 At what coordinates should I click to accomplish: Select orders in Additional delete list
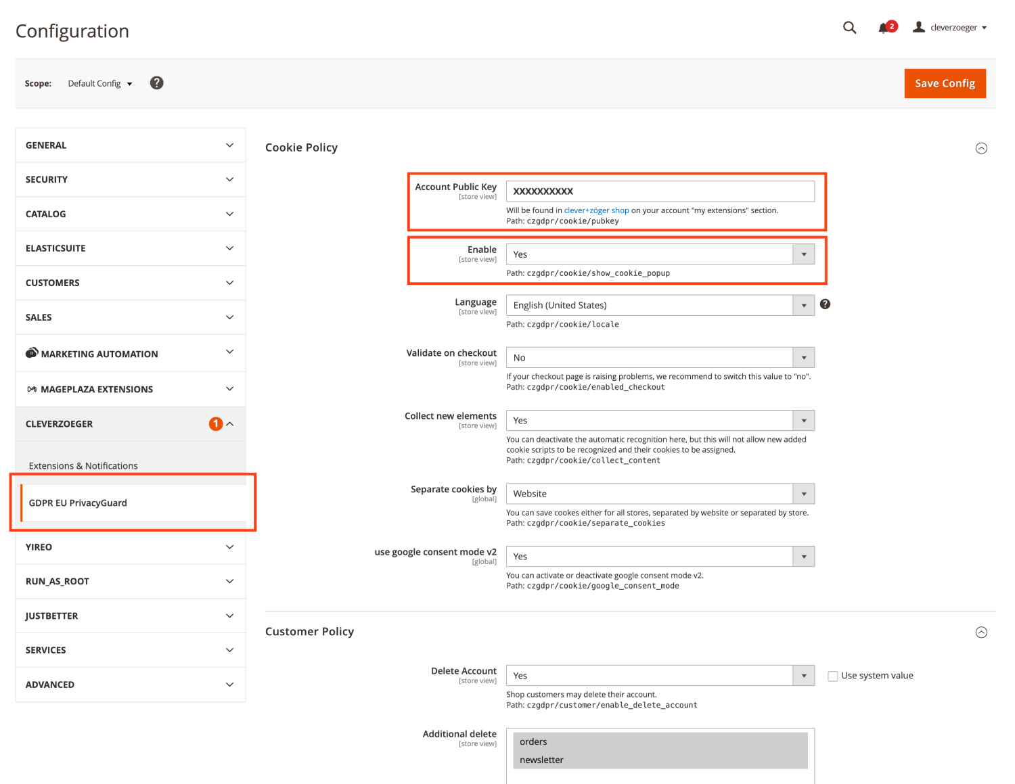[660, 742]
